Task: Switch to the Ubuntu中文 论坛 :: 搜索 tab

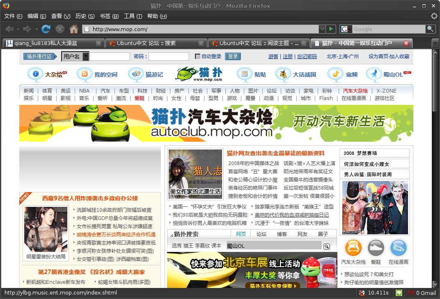Action: click(156, 43)
